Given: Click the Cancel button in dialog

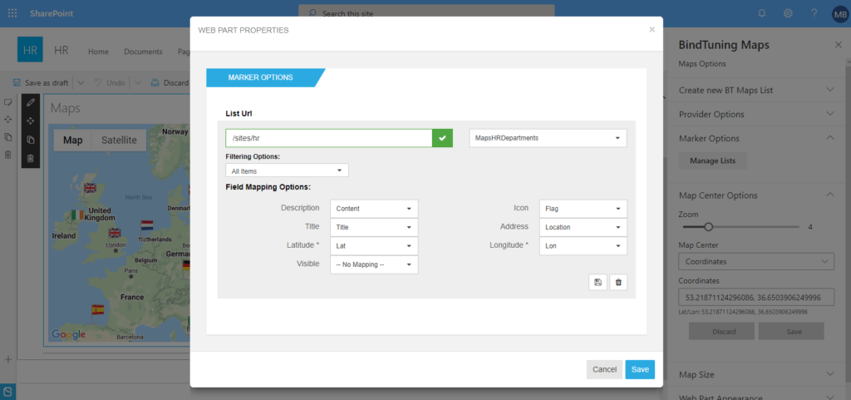Looking at the screenshot, I should coord(604,369).
